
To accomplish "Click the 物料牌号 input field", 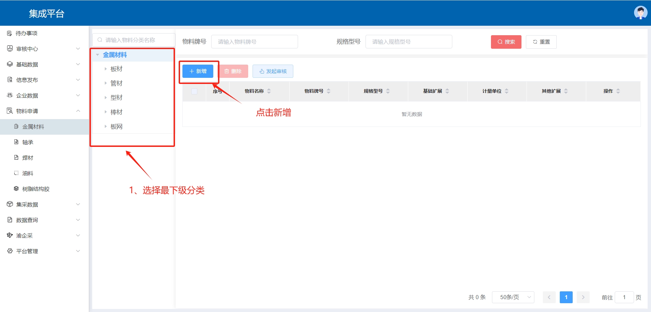I will 254,42.
